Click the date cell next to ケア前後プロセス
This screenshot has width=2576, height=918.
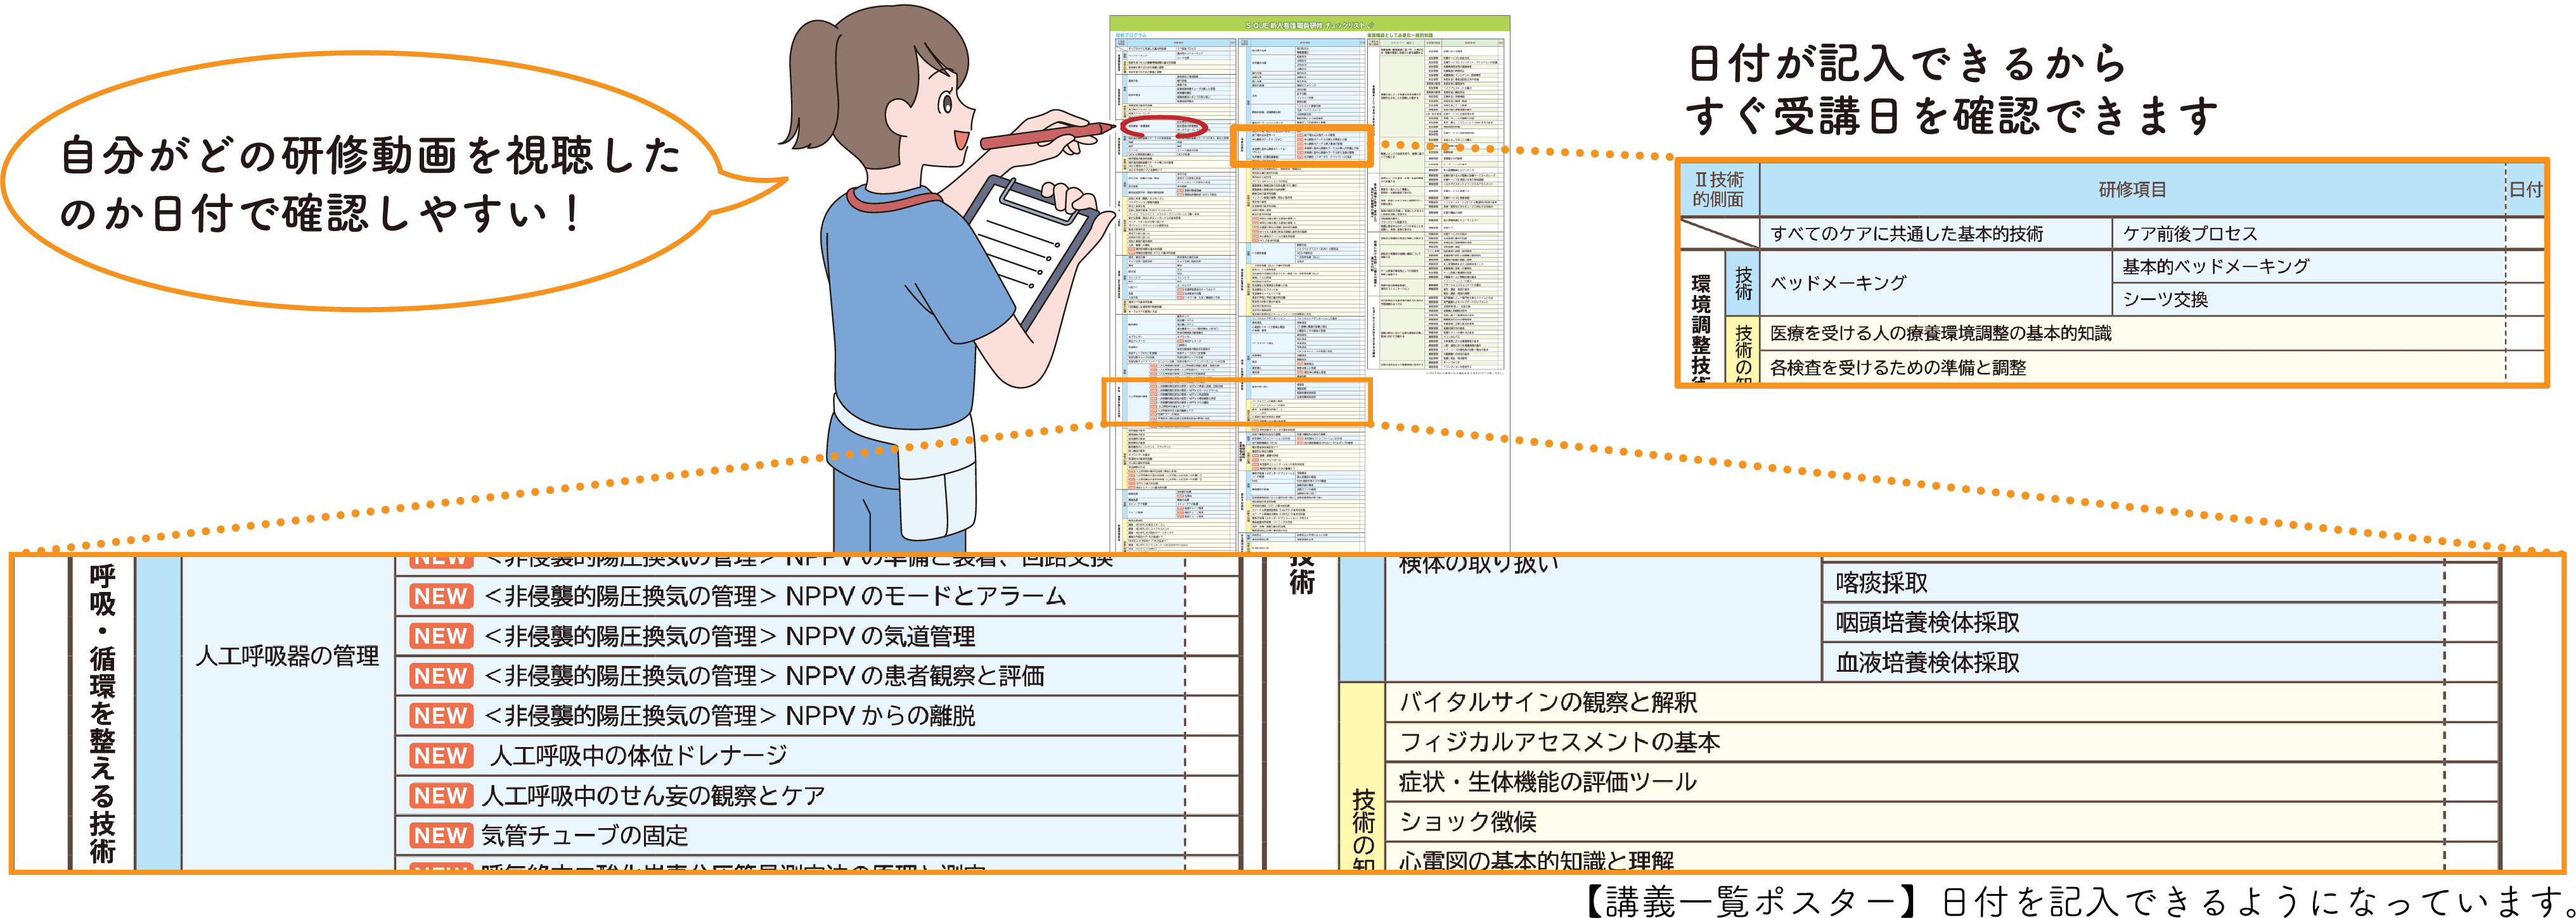coord(2524,234)
